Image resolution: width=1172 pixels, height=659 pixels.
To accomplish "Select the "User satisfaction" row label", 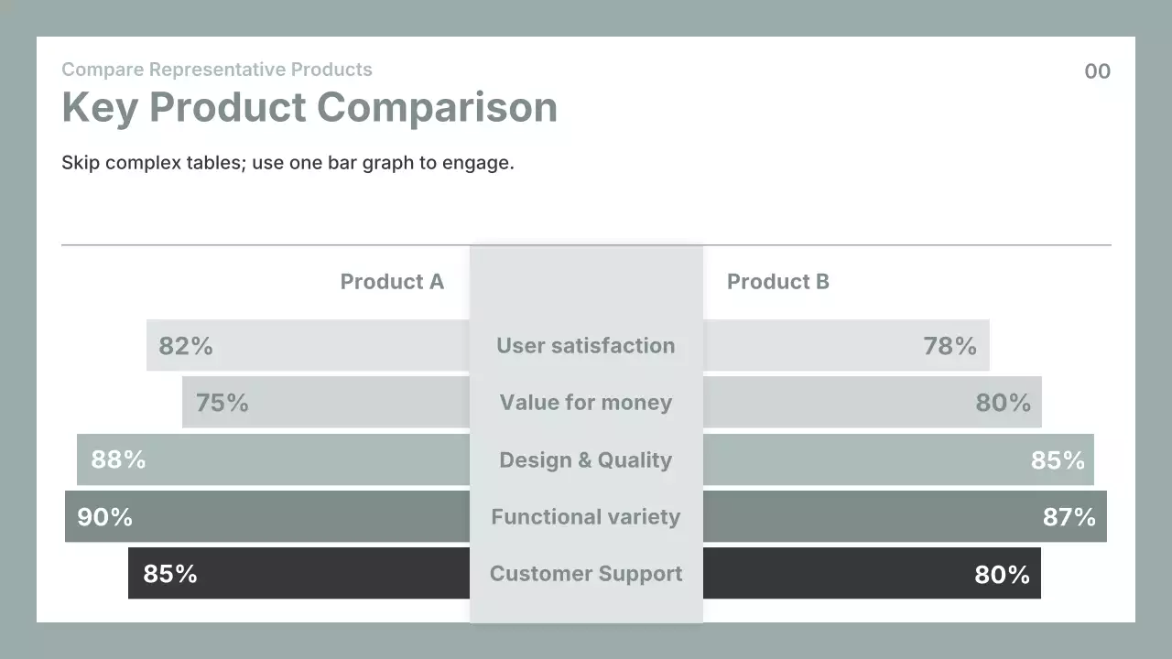I will [586, 346].
